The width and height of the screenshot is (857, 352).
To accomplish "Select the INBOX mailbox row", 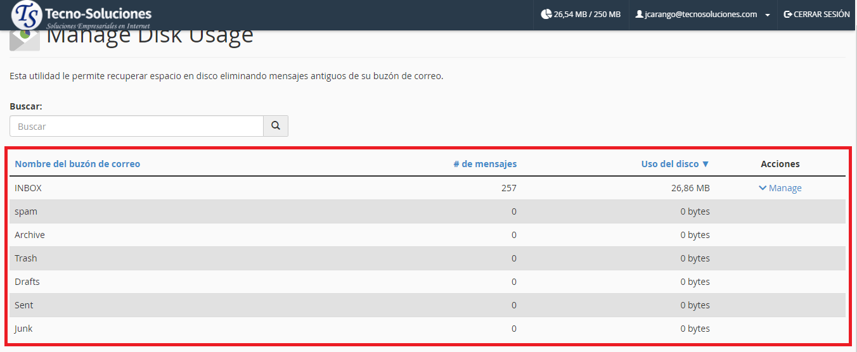I will (x=28, y=188).
